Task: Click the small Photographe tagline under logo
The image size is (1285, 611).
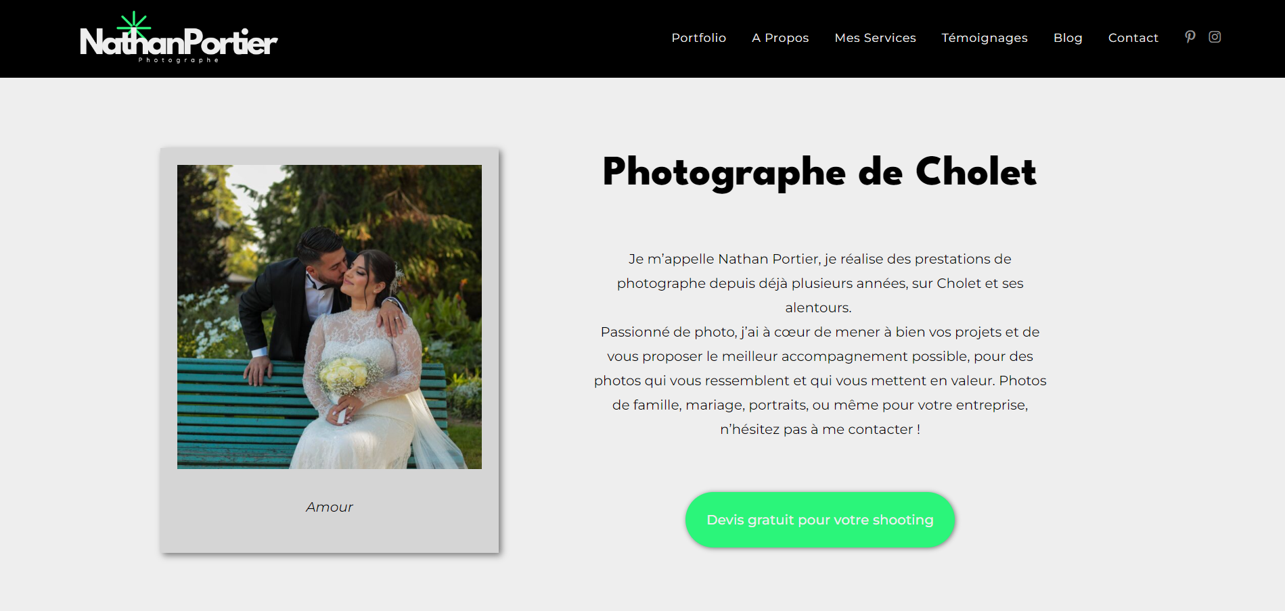Action: [x=179, y=60]
